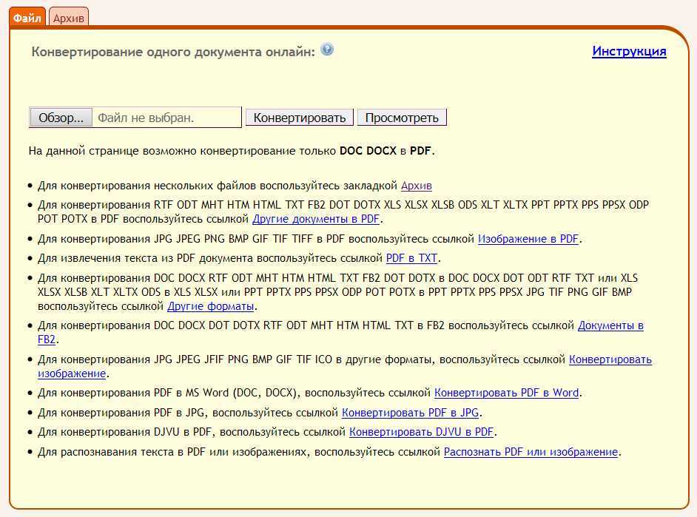The width and height of the screenshot is (697, 517).
Task: Switch to the Файл tab
Action: pyautogui.click(x=27, y=18)
